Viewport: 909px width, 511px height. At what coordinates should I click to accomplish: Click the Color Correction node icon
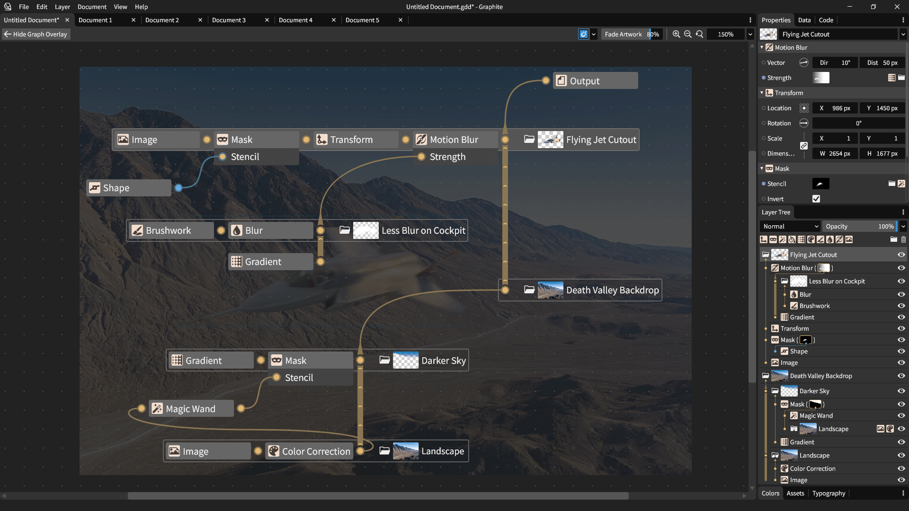274,450
